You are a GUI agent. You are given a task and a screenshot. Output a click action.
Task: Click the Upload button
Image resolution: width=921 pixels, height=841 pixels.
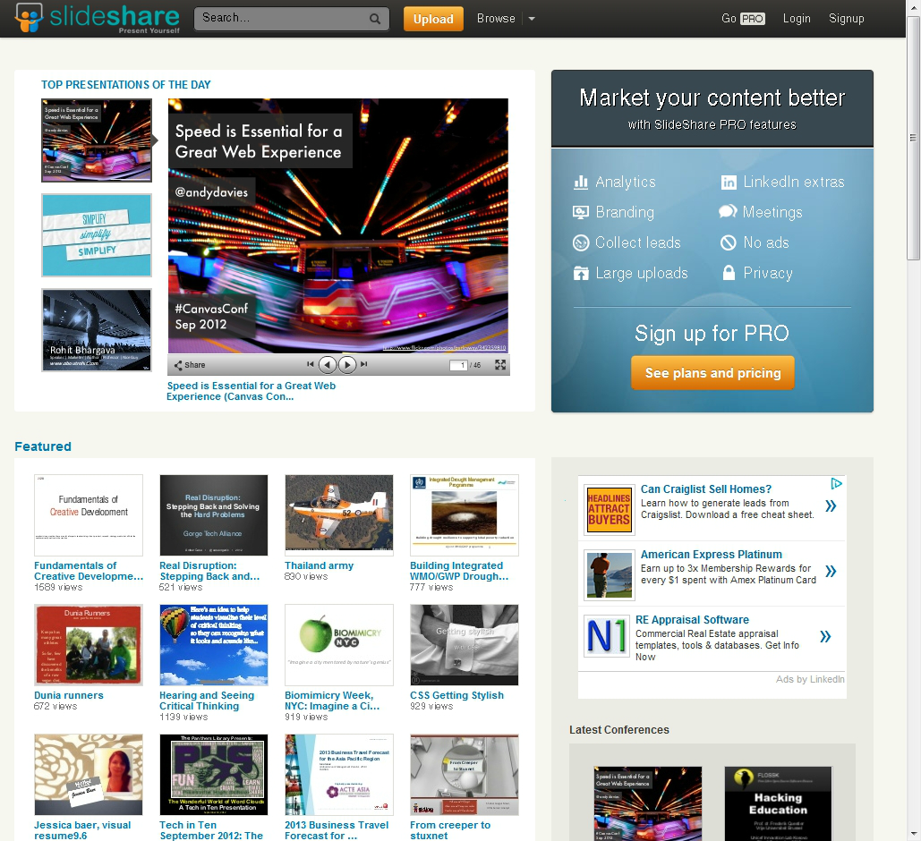pyautogui.click(x=433, y=19)
